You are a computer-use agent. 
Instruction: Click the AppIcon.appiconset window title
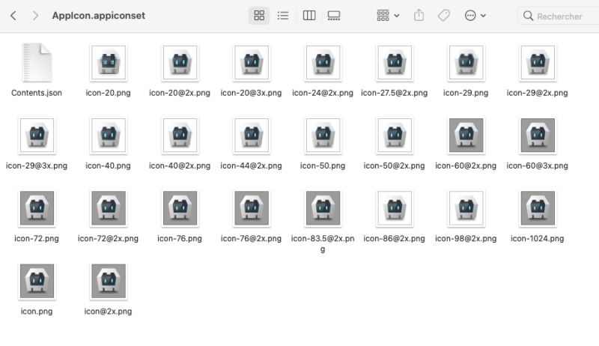(99, 16)
